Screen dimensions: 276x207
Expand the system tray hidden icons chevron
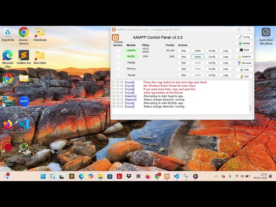tap(216, 176)
